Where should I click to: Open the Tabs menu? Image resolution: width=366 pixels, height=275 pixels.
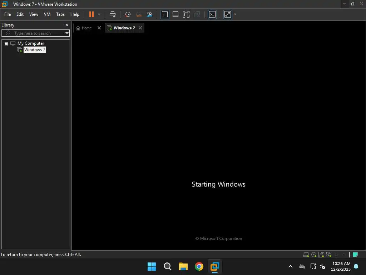coord(60,14)
